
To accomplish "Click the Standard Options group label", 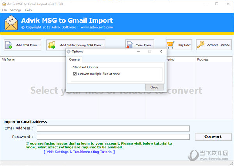I will point(86,67).
